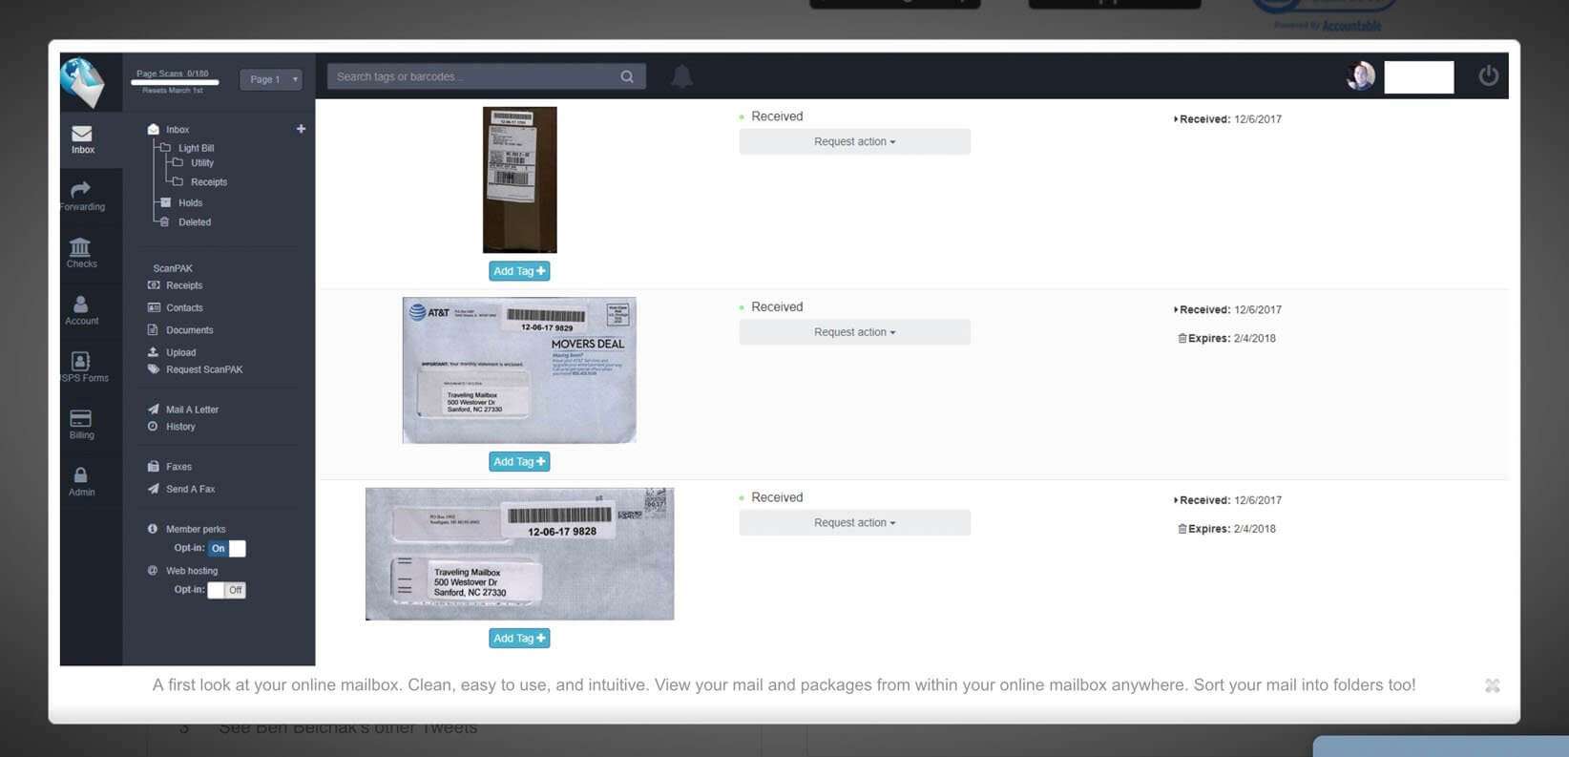This screenshot has width=1569, height=757.
Task: Open Request action for the package
Action: [x=854, y=141]
